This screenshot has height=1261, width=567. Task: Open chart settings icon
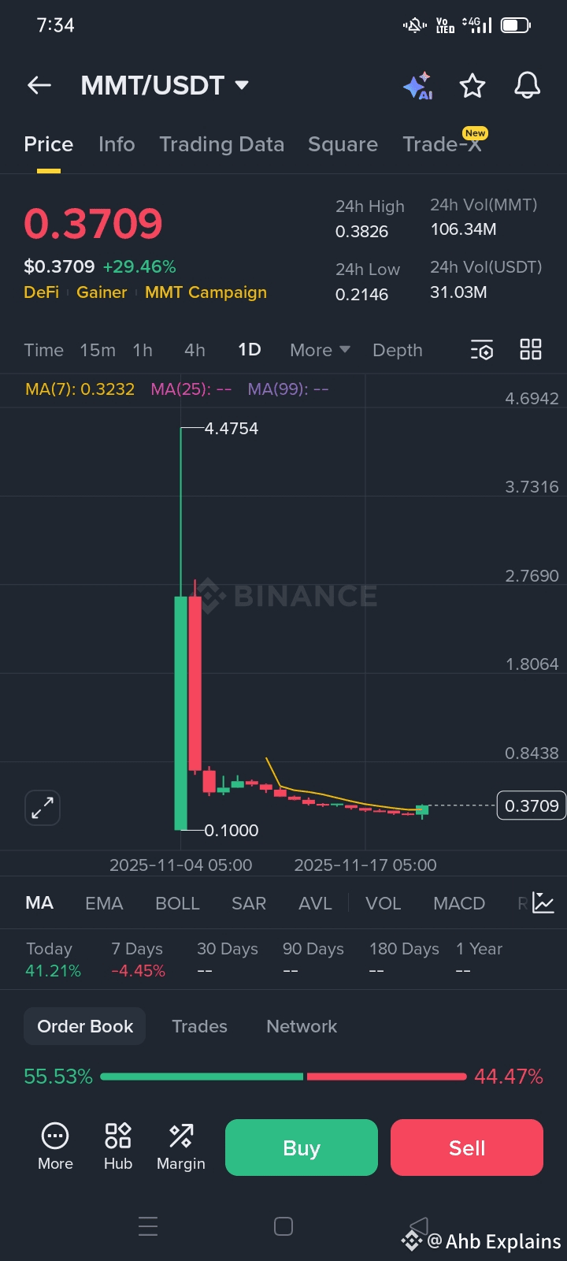click(x=481, y=350)
